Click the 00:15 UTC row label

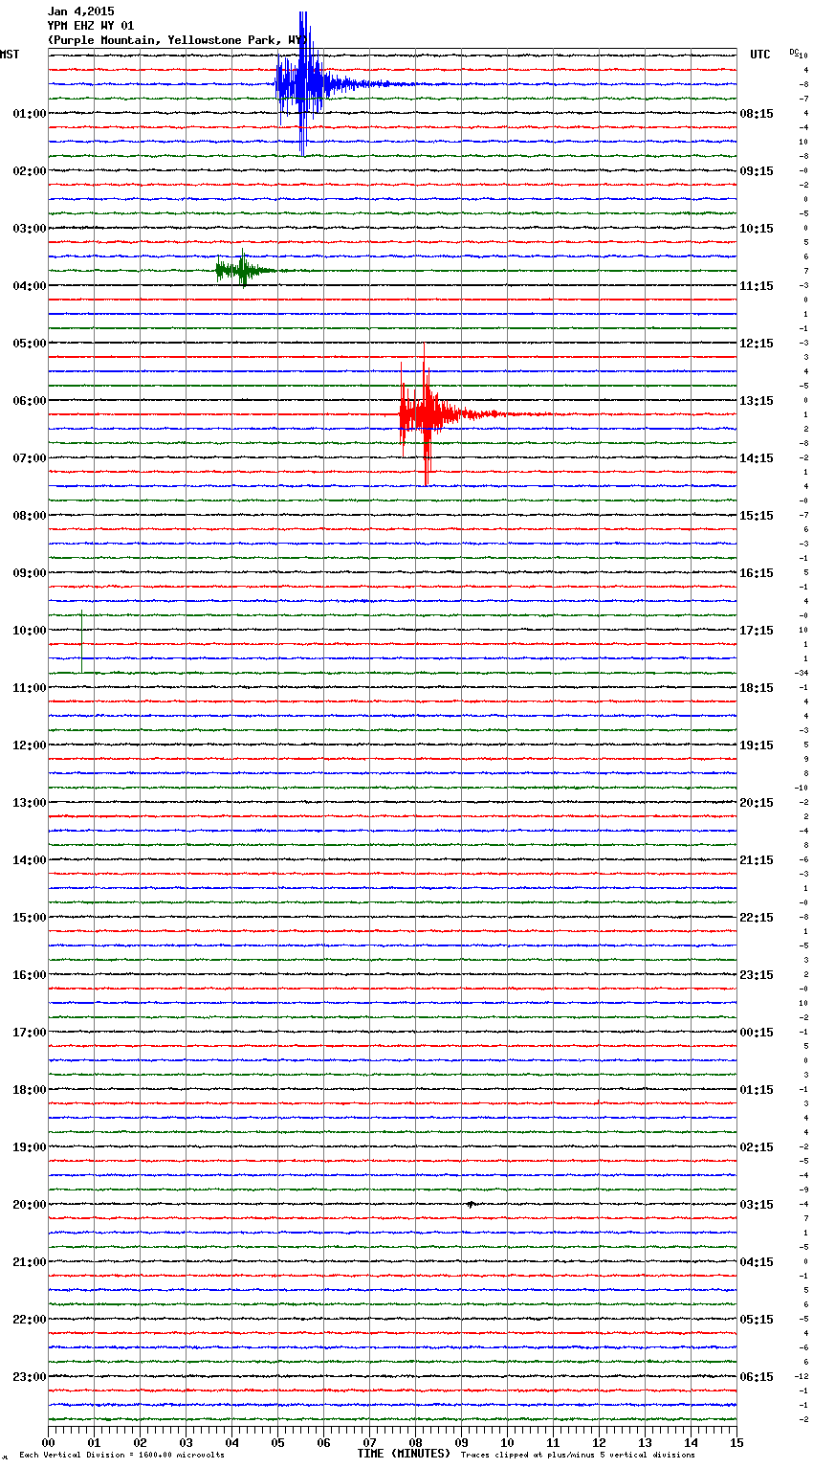point(757,1032)
